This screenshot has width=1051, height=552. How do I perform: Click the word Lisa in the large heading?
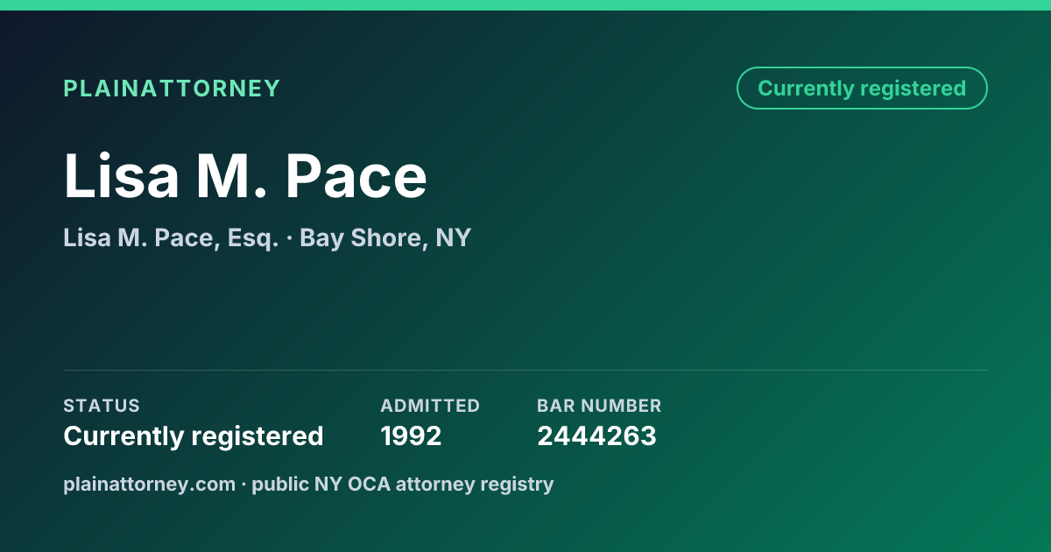point(121,176)
